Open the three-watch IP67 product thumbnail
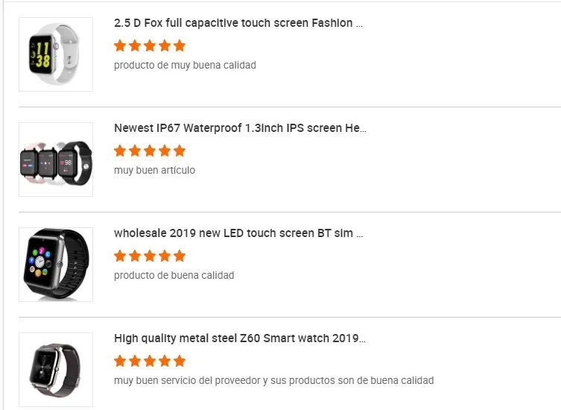 [56, 160]
